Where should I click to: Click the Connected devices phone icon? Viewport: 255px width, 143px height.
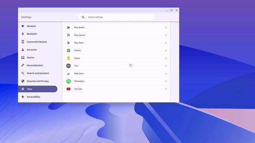coord(23,42)
